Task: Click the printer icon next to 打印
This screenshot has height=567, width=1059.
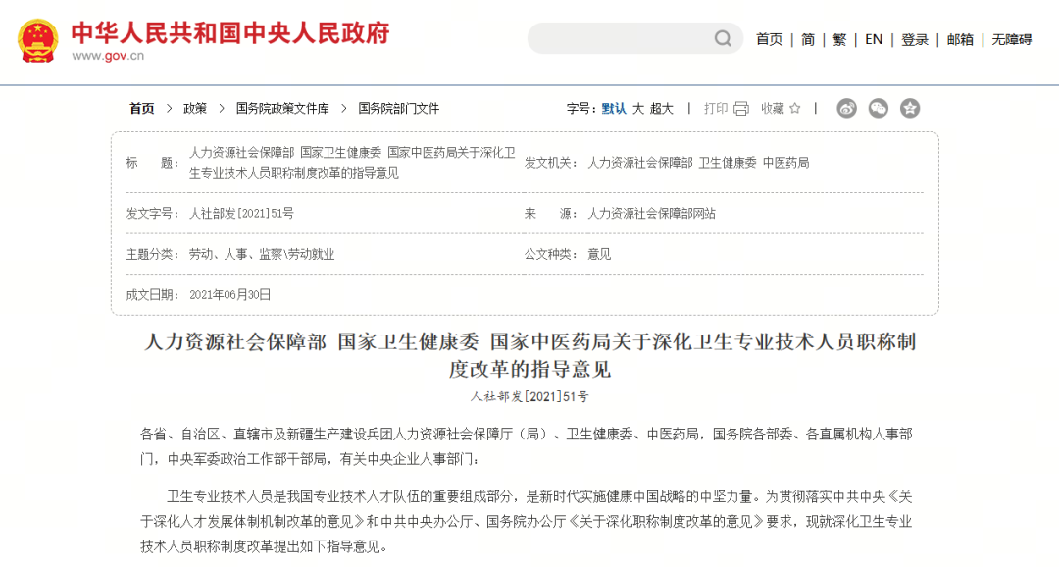Action: pyautogui.click(x=741, y=108)
